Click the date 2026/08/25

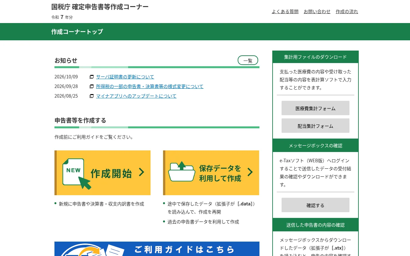point(66,96)
